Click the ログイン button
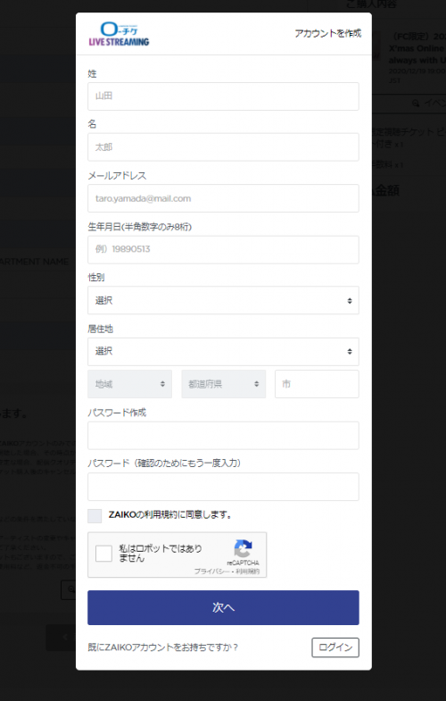 point(335,647)
